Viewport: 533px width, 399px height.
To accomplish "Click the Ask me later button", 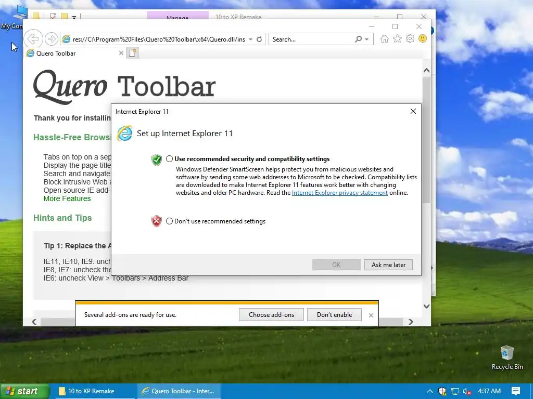I will click(x=388, y=264).
